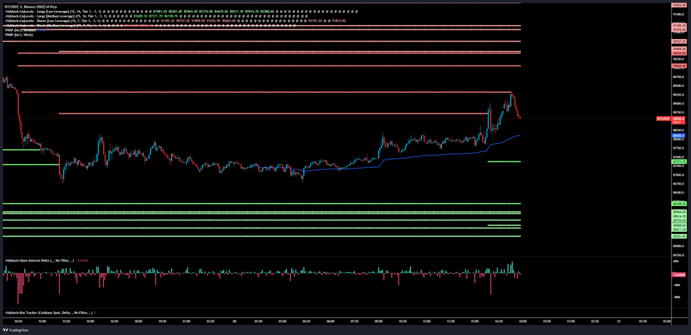This screenshot has width=691, height=335.
Task: Click the 04:30 time axis label
Action: [x=306, y=322]
